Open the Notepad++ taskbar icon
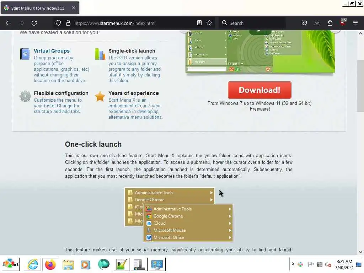Screen dimensions: 364x273 pyautogui.click(x=121, y=264)
